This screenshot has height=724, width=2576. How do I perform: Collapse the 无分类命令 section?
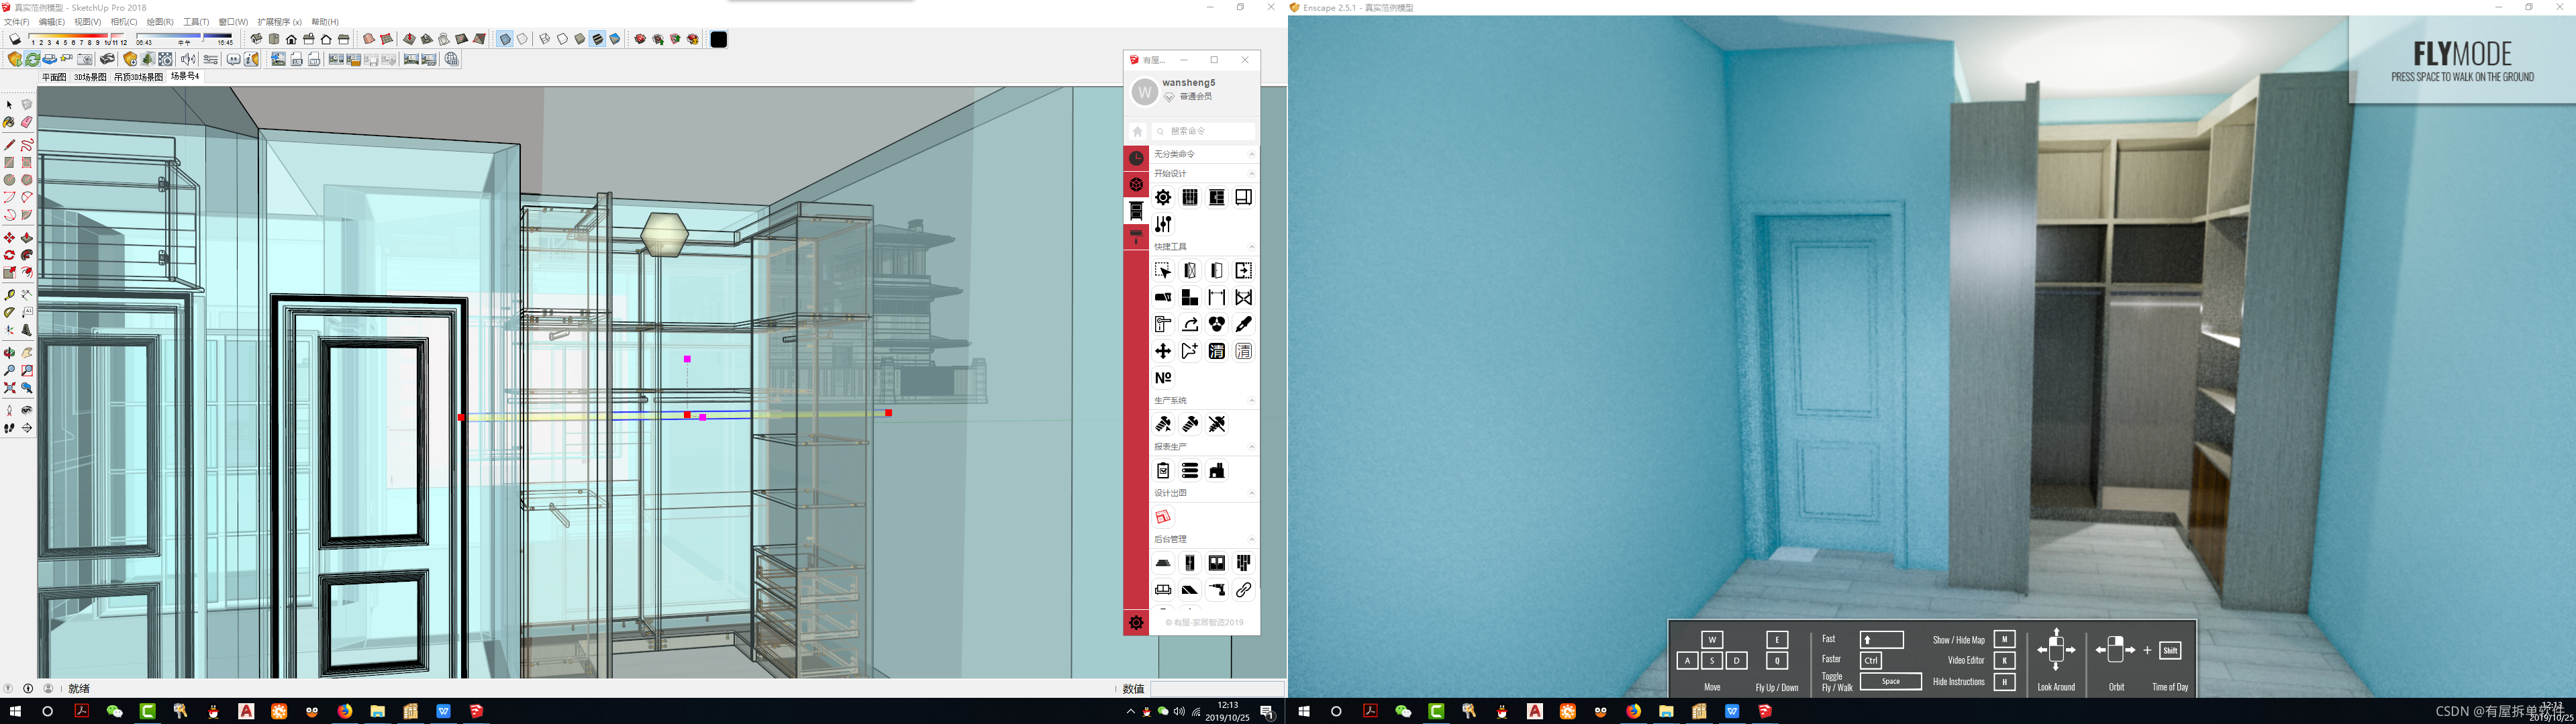click(x=1251, y=154)
